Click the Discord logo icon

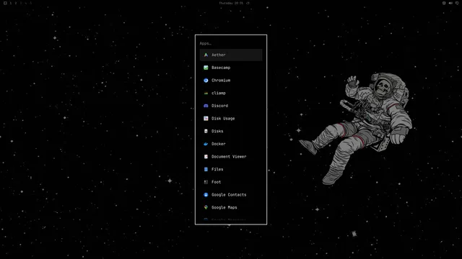pyautogui.click(x=206, y=106)
